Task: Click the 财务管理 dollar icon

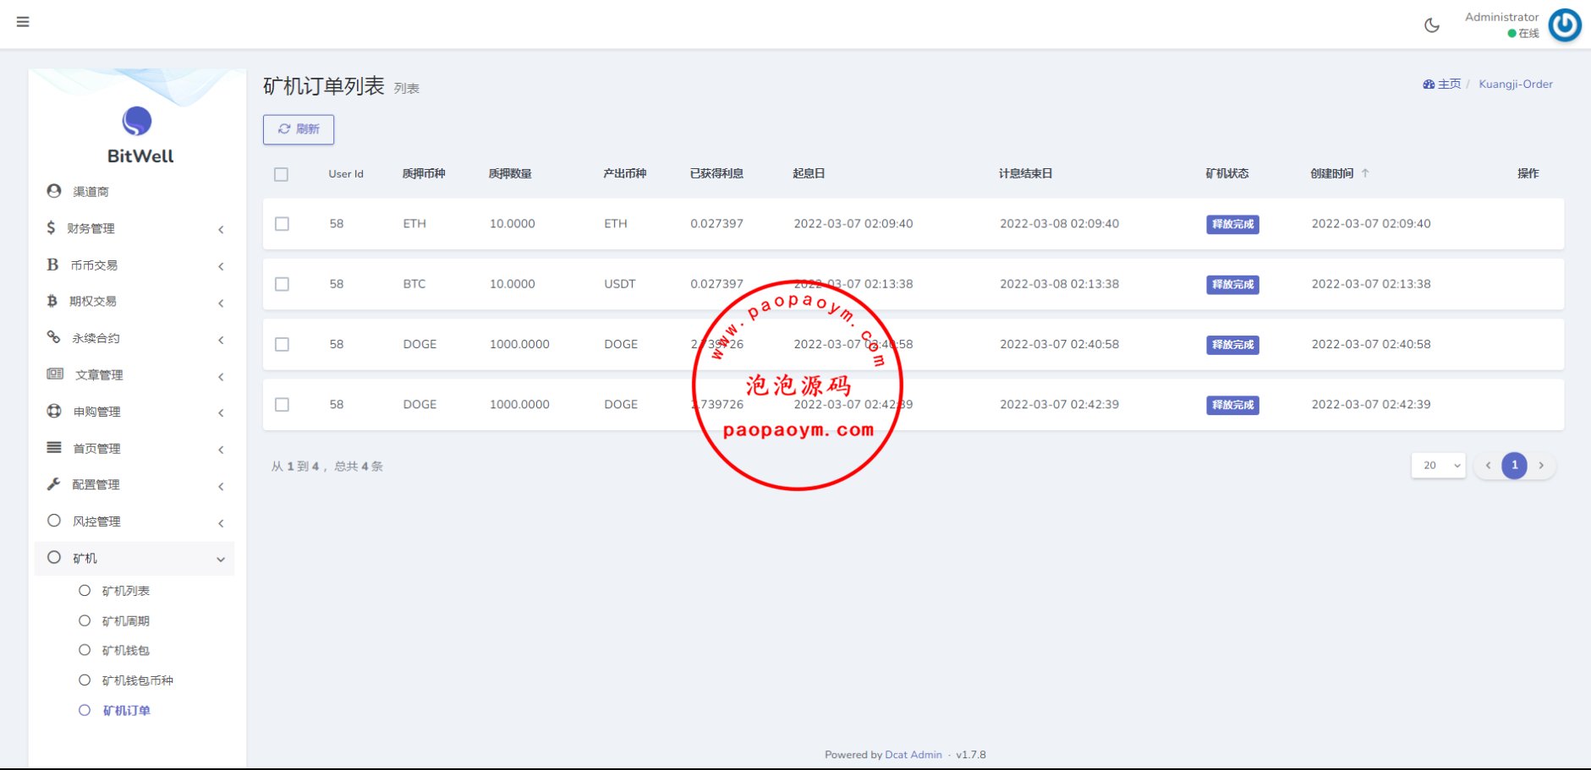Action: (x=52, y=228)
